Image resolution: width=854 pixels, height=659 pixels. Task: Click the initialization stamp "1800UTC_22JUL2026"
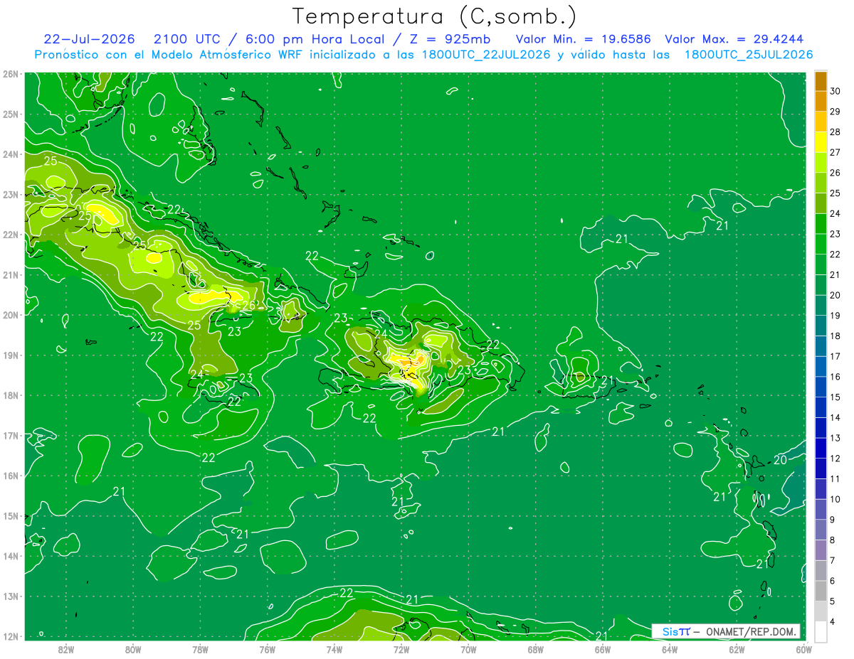click(486, 54)
